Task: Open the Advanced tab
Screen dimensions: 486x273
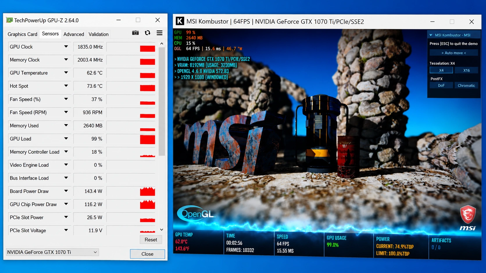Action: click(x=74, y=34)
